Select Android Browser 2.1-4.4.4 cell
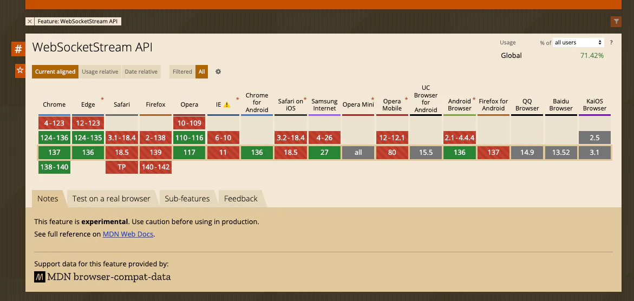Image resolution: width=634 pixels, height=301 pixels. pos(459,138)
